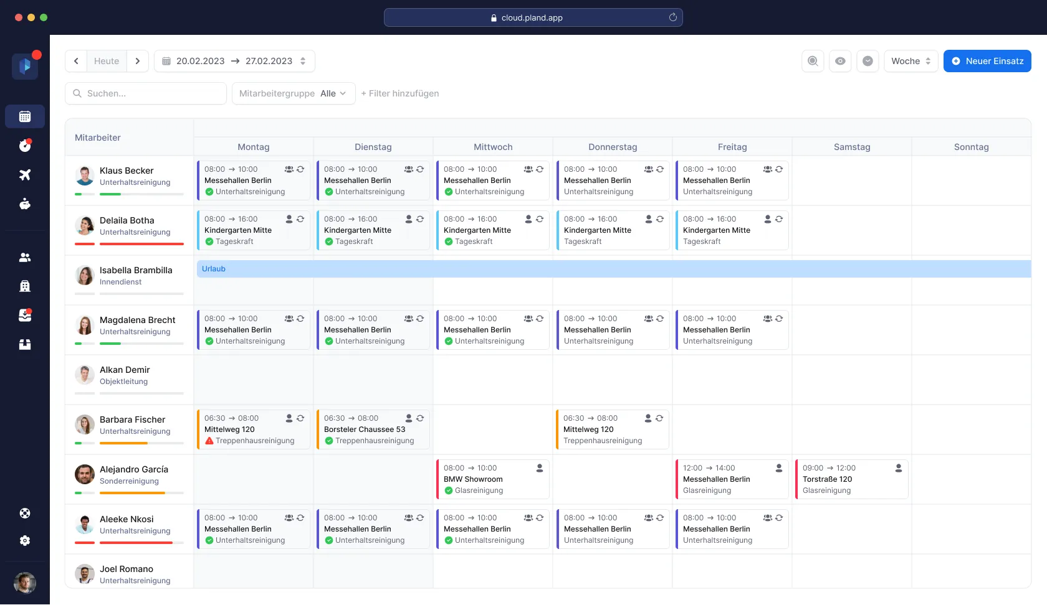Go to the previous week with left arrow
The width and height of the screenshot is (1047, 605).
pyautogui.click(x=76, y=61)
